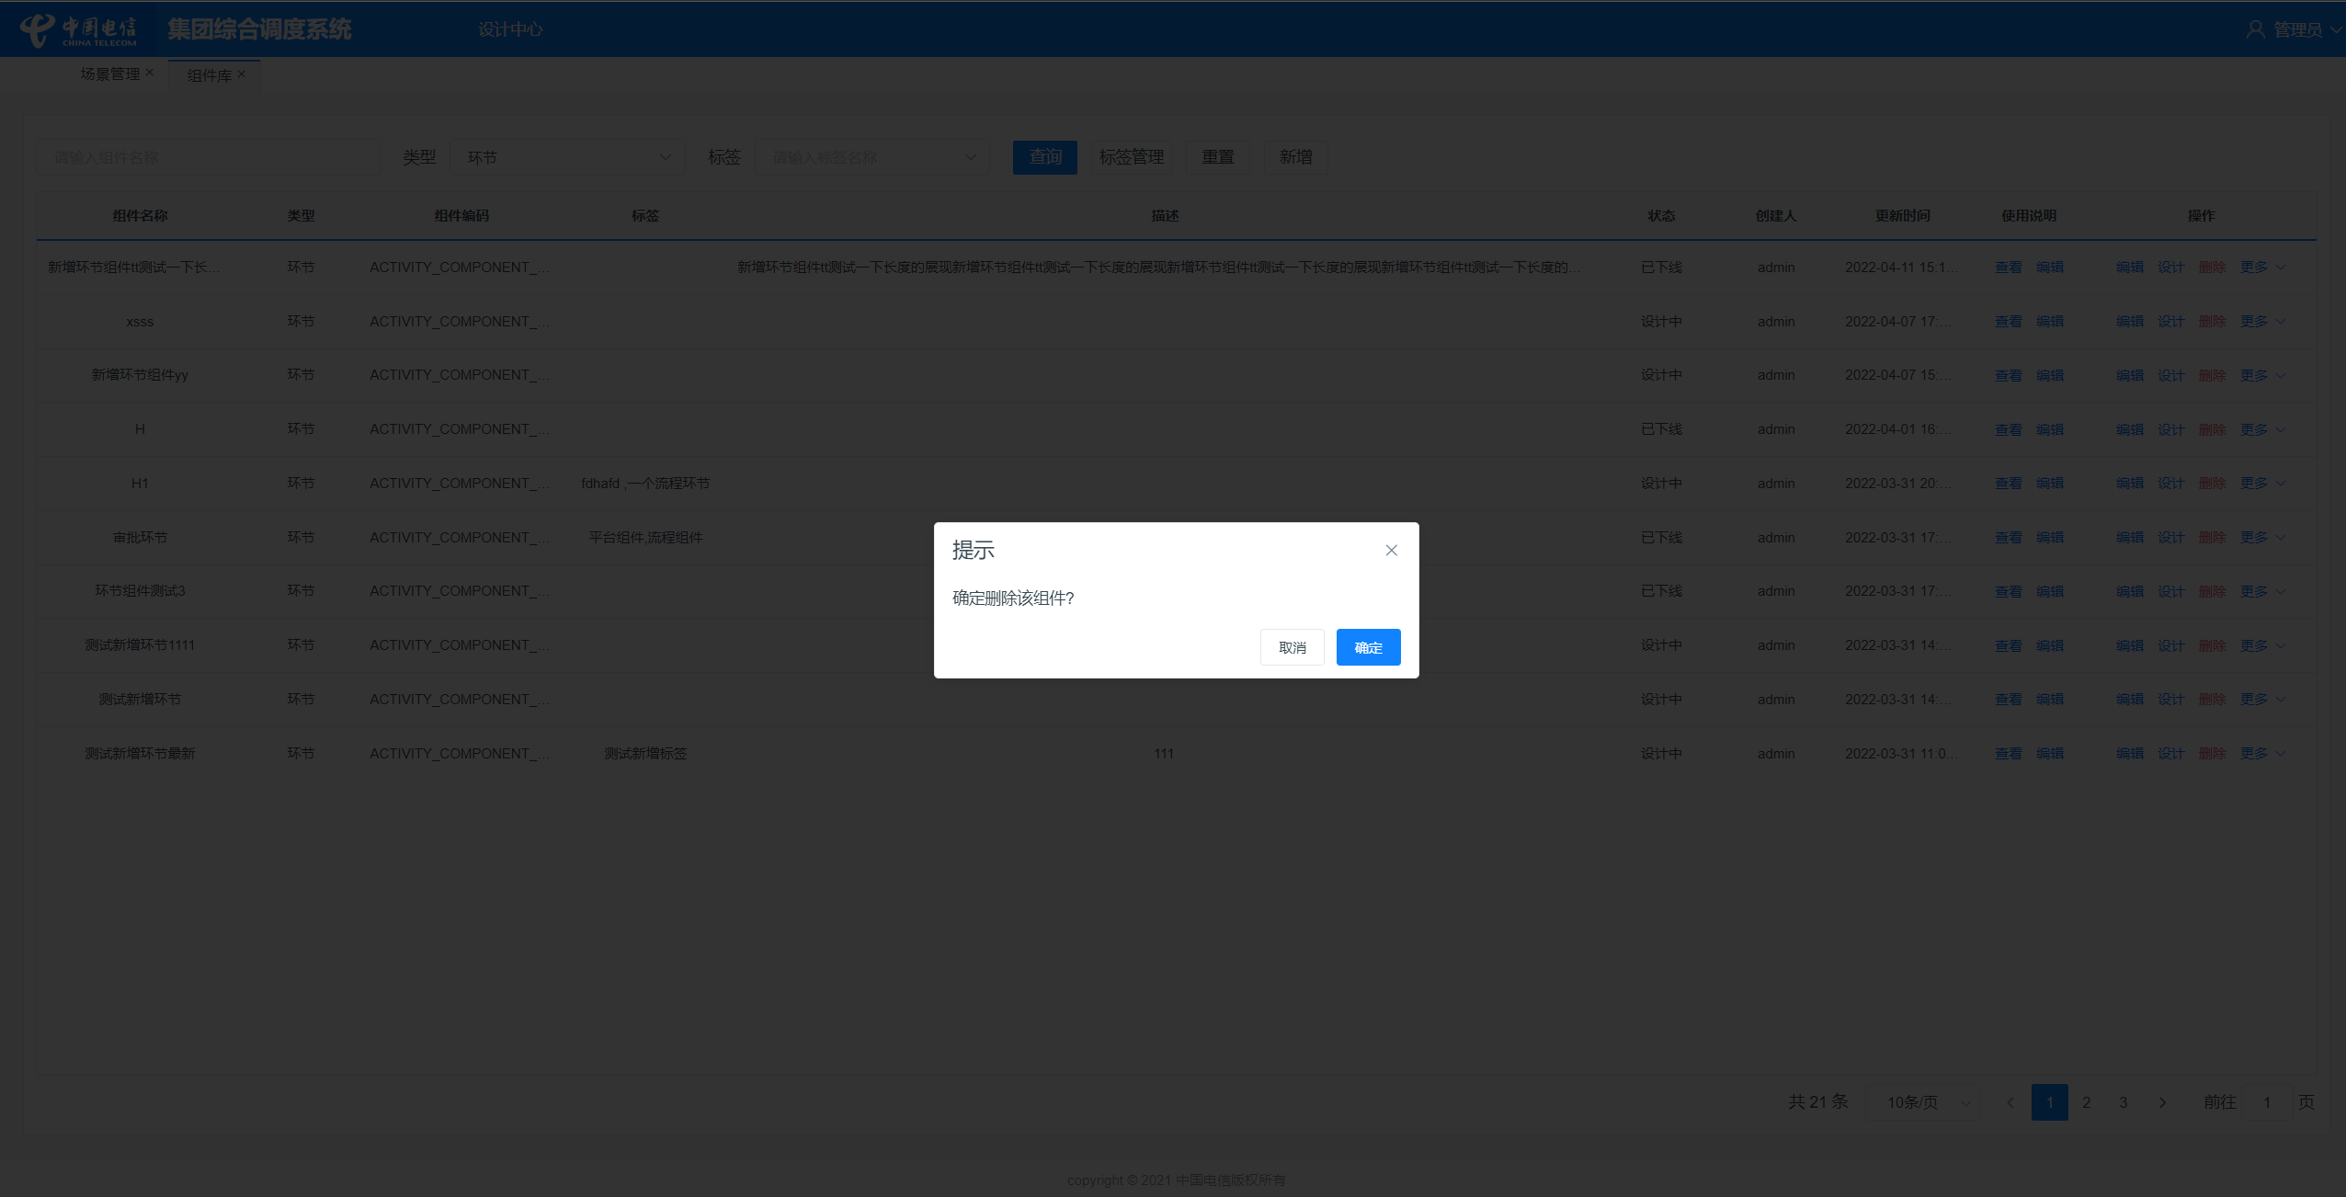Viewport: 2346px width, 1197px height.
Task: Click China Telecom logo in header
Action: tap(78, 29)
